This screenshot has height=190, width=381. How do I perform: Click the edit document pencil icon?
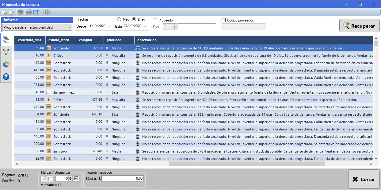(x=11, y=12)
